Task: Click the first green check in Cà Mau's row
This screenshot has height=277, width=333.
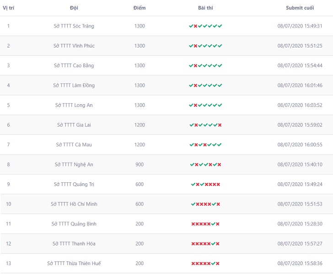Action: [x=192, y=145]
